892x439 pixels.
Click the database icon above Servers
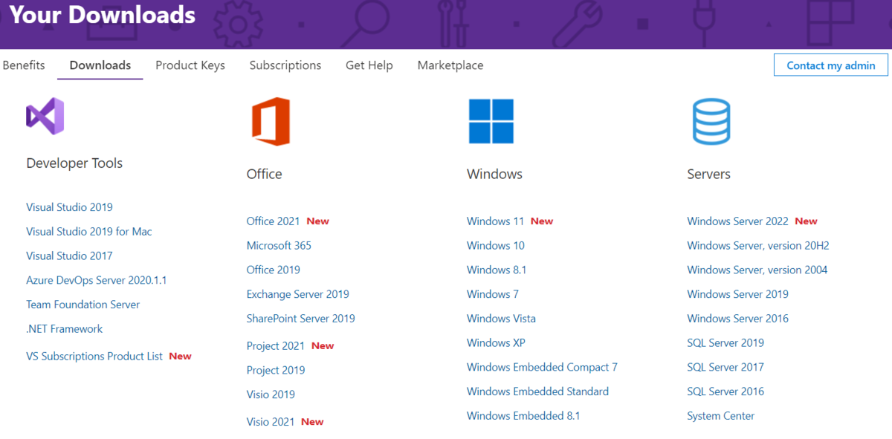tap(711, 121)
